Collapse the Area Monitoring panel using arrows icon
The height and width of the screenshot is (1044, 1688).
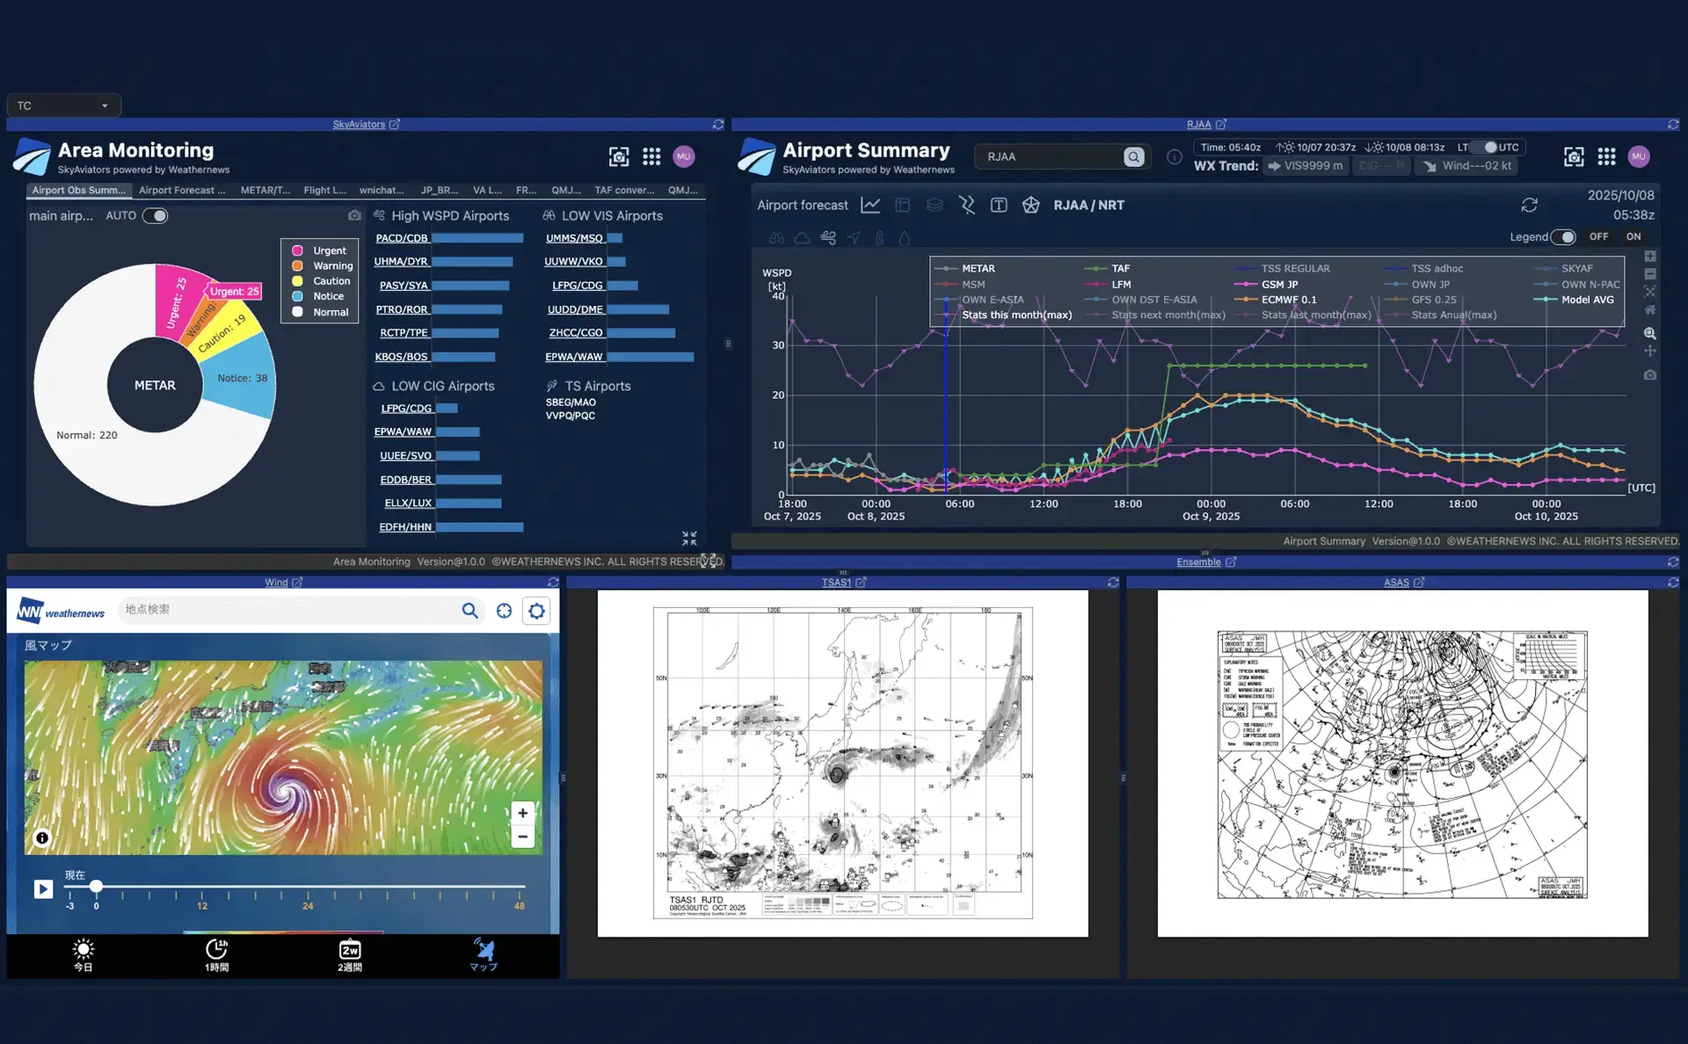689,538
